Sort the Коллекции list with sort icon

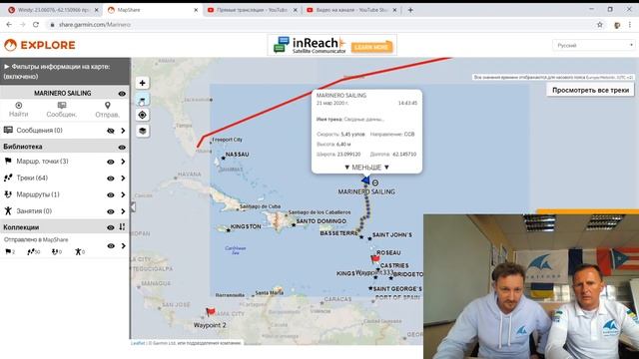122,227
